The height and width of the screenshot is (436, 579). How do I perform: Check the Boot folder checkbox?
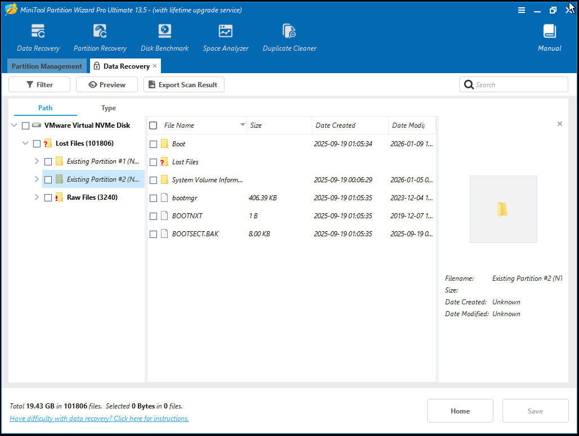[x=153, y=143]
